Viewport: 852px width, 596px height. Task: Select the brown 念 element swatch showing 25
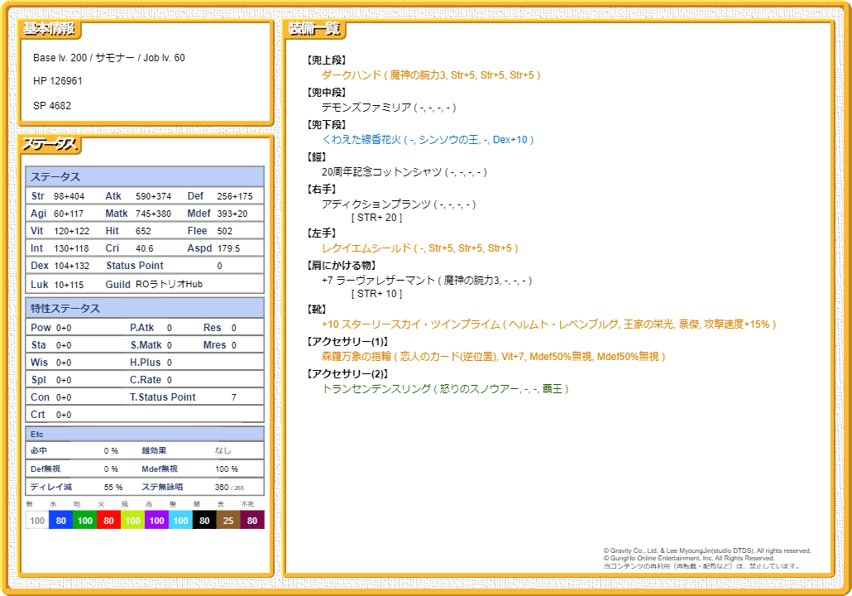pyautogui.click(x=228, y=521)
